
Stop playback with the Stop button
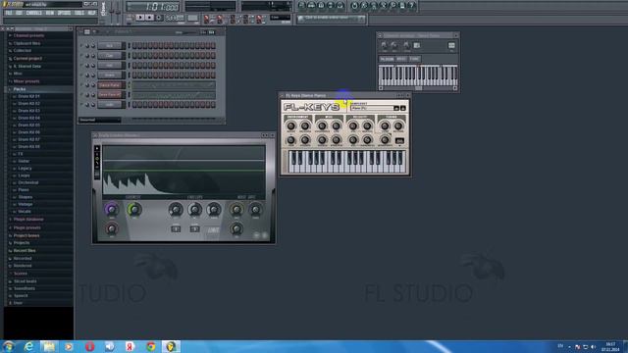tap(149, 18)
